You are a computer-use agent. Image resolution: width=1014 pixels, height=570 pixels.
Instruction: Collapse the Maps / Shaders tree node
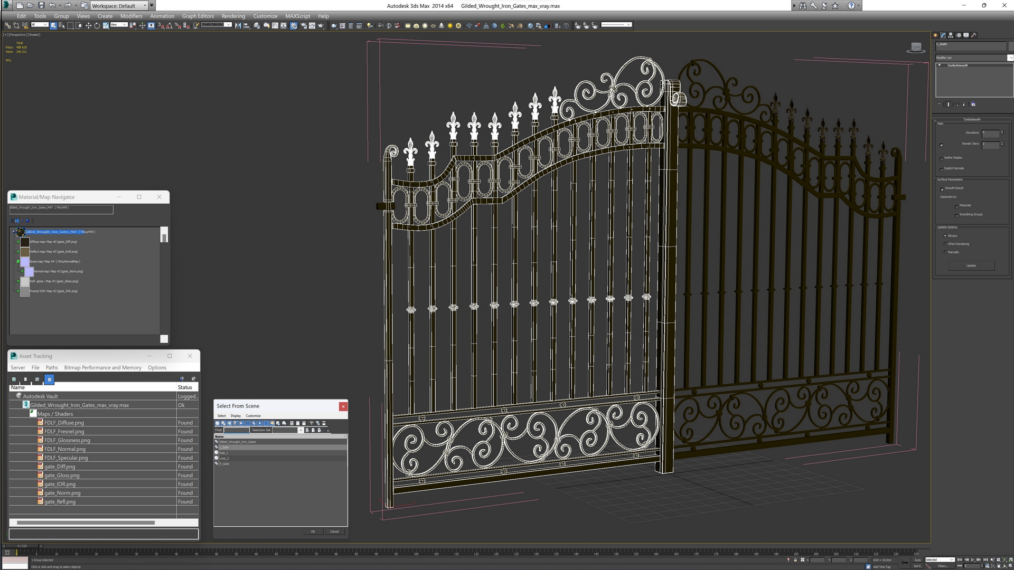(x=33, y=414)
